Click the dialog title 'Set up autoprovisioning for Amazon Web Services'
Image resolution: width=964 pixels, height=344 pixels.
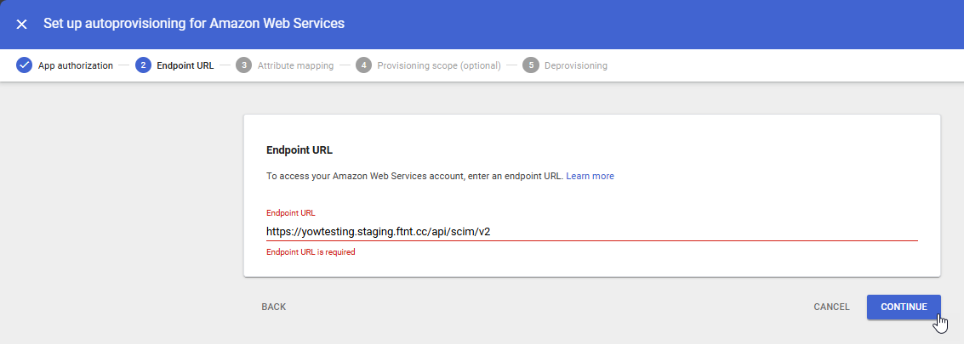click(x=194, y=23)
